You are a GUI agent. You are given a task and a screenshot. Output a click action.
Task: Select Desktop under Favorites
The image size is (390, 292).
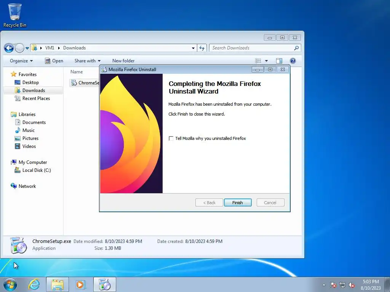tap(27, 83)
